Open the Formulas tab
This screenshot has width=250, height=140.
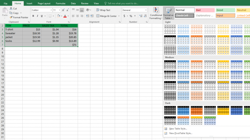pos(61,3)
